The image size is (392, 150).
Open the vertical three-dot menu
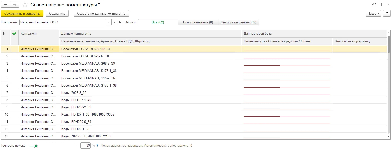point(381,5)
